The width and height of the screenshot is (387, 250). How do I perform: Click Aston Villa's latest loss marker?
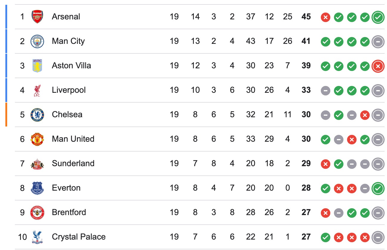click(377, 66)
